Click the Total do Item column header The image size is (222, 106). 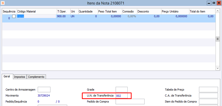[x=202, y=11]
